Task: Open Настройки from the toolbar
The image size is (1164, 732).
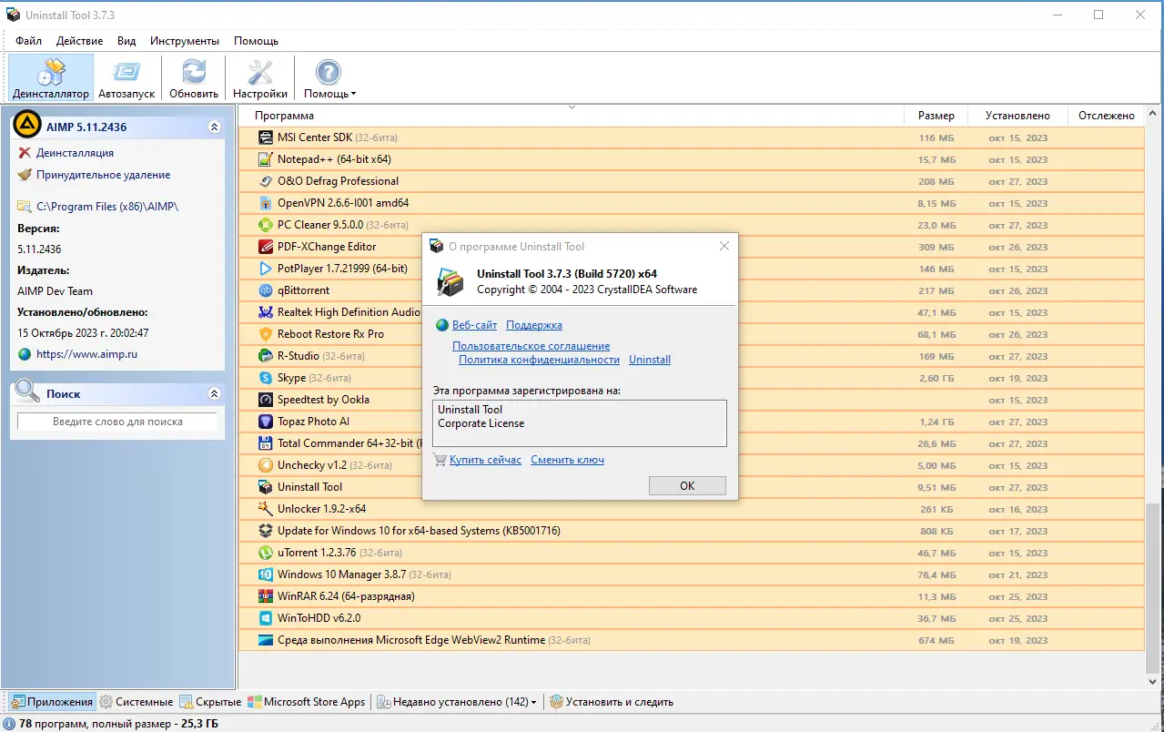Action: (x=260, y=78)
